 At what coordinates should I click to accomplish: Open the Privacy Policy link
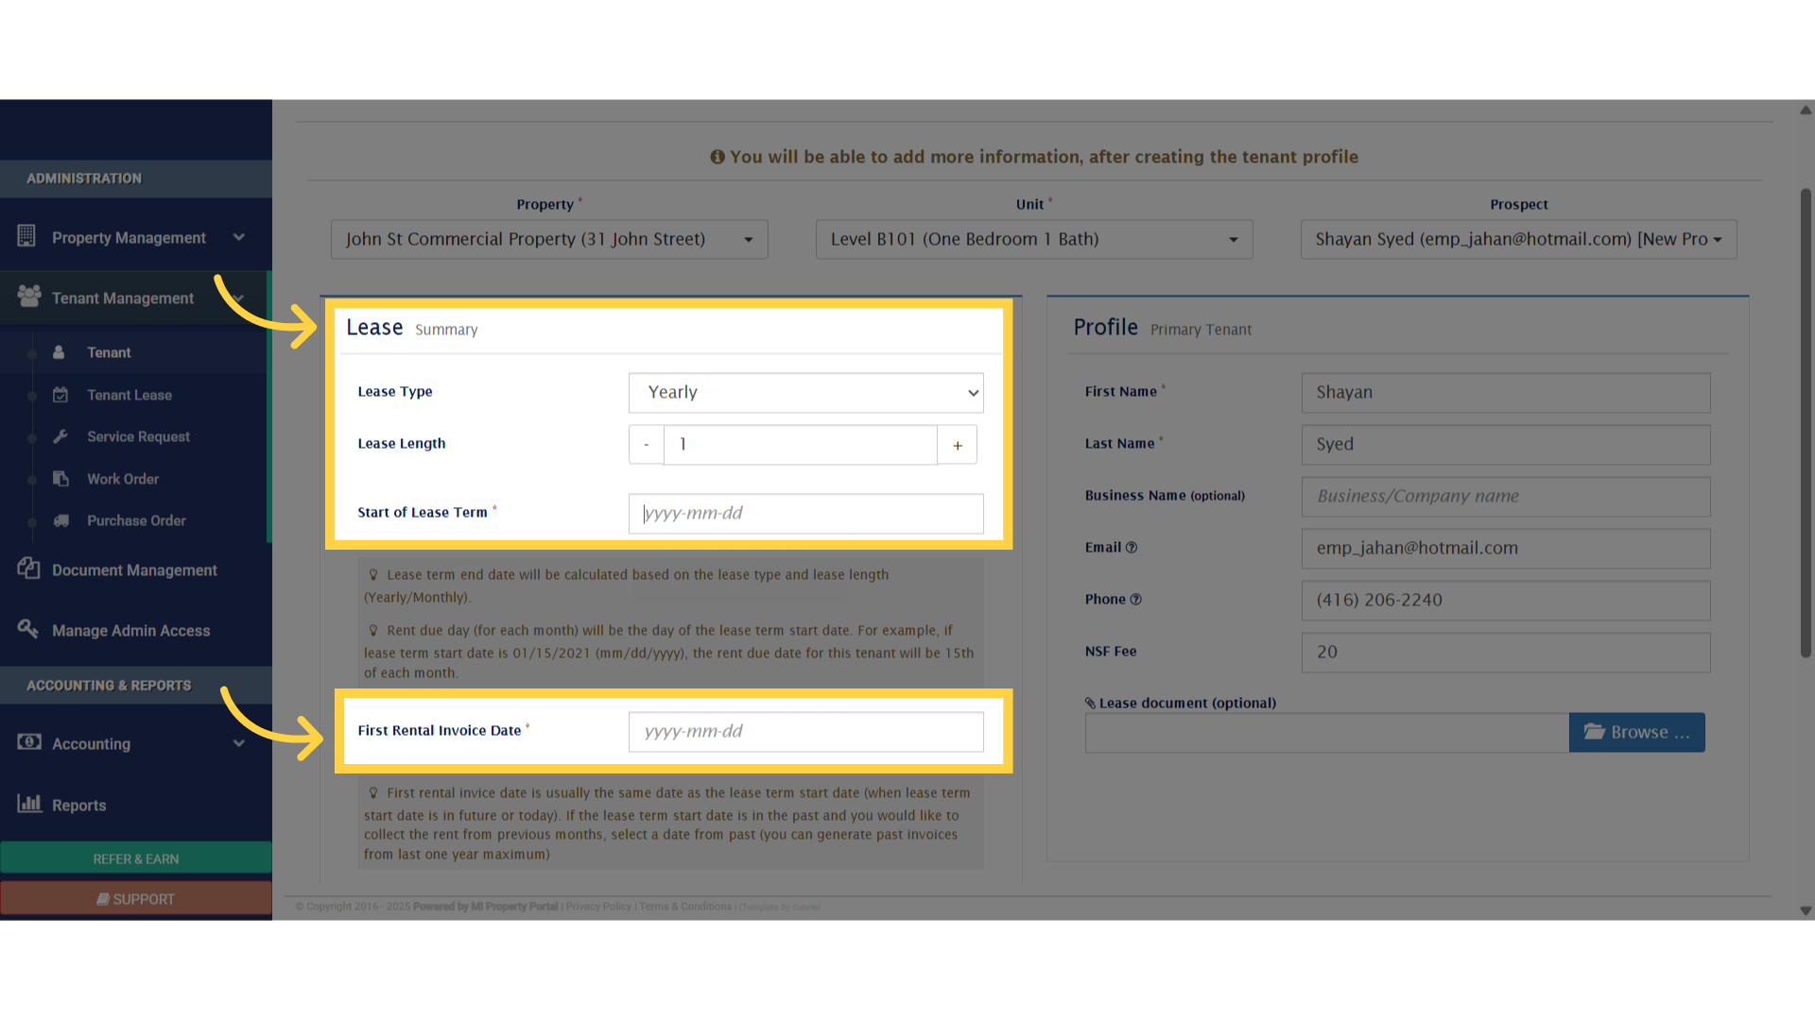point(597,906)
